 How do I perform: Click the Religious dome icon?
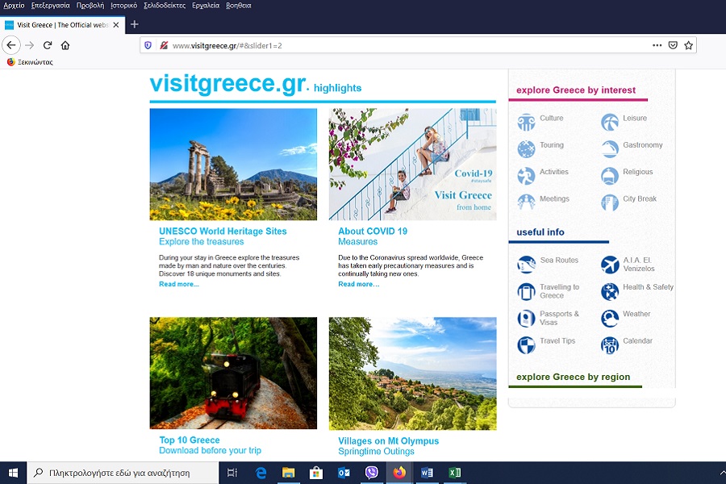pos(610,176)
